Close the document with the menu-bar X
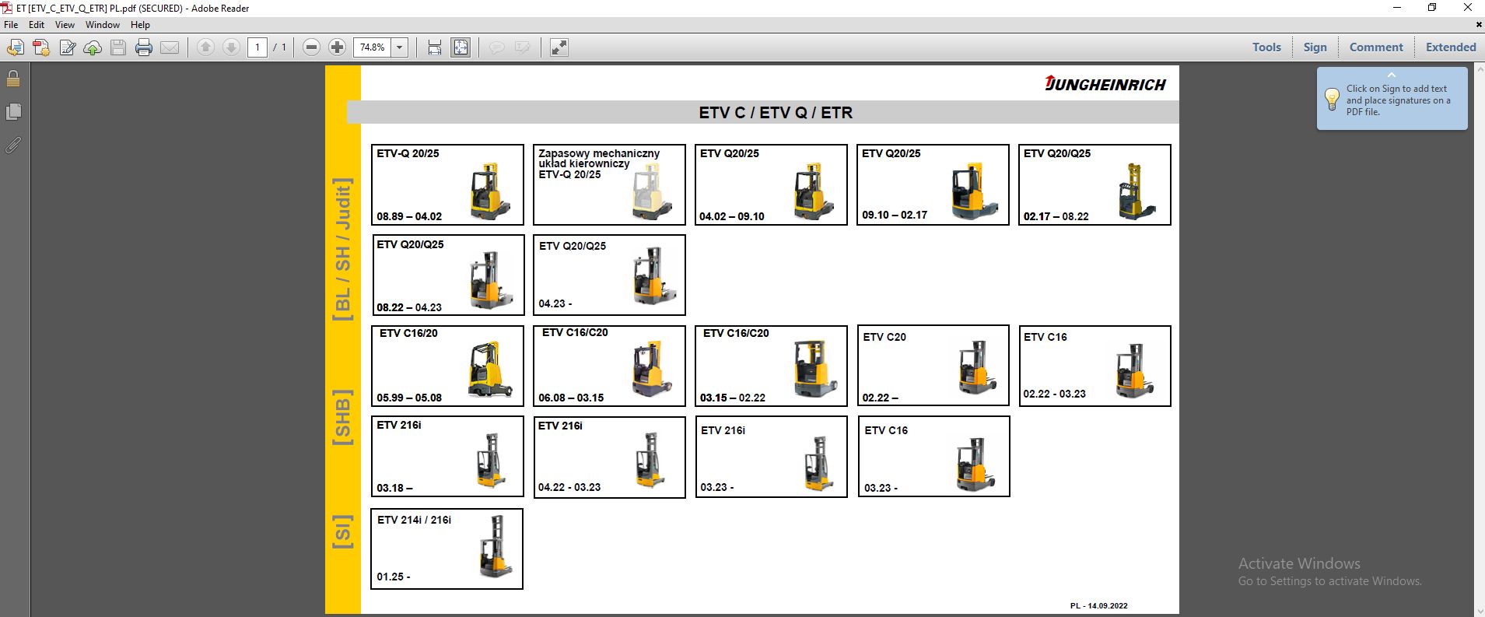 click(x=1479, y=25)
